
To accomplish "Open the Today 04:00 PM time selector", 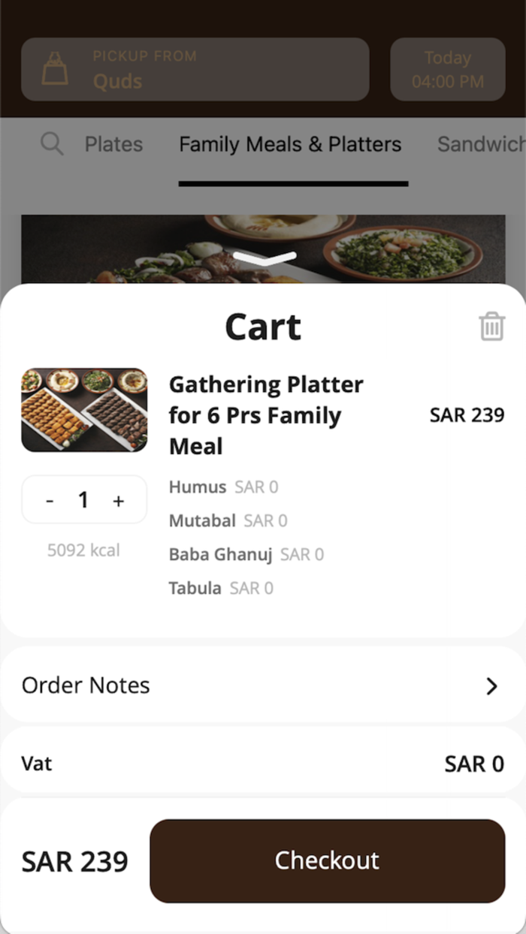I will [x=447, y=69].
